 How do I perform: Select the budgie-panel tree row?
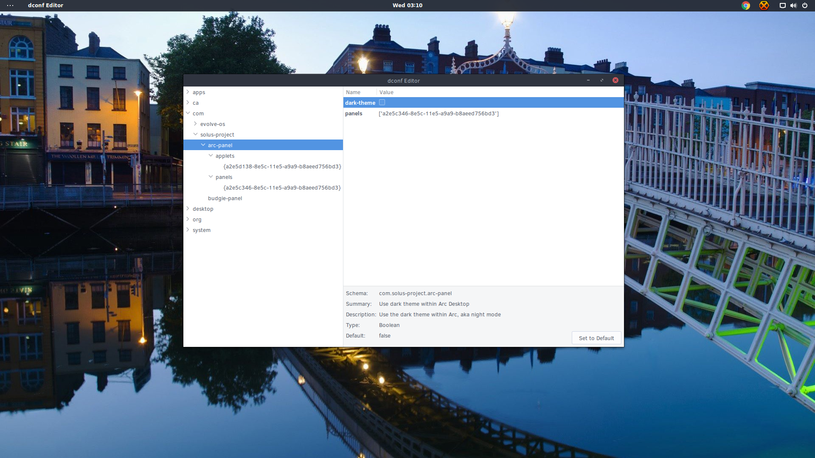click(263, 198)
